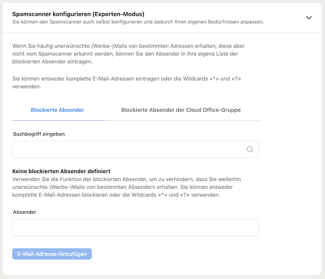Select the Blockierte Absender tab
Viewport: 325px width, 279px height.
tap(57, 110)
